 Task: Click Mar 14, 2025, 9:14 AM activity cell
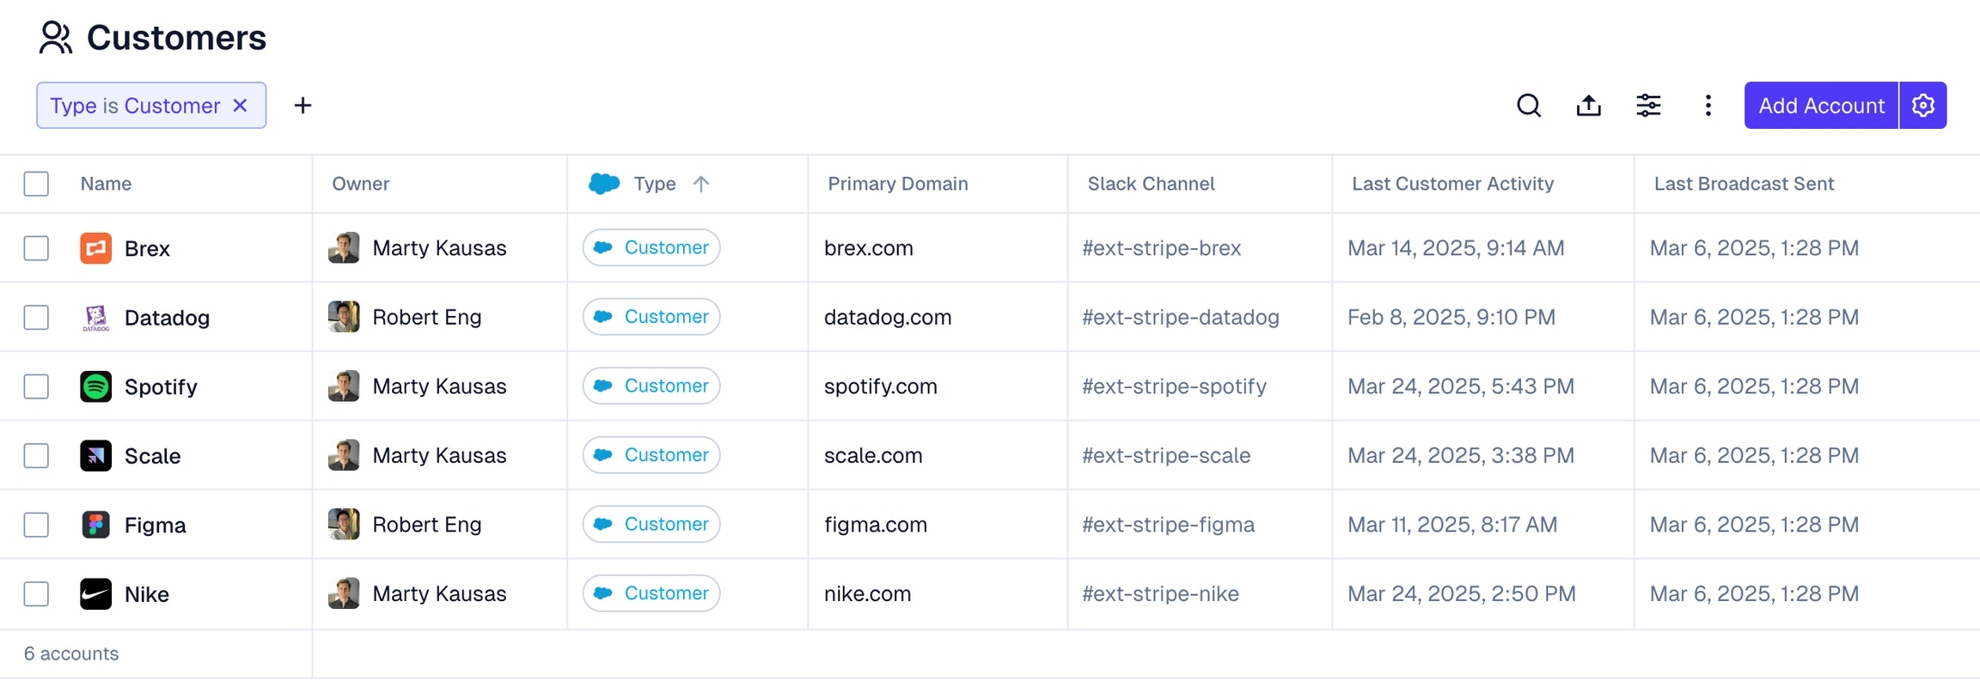[1456, 248]
